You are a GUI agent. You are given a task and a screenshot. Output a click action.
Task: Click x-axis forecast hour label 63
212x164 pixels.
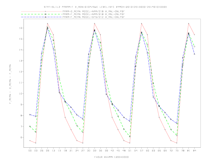153,151
